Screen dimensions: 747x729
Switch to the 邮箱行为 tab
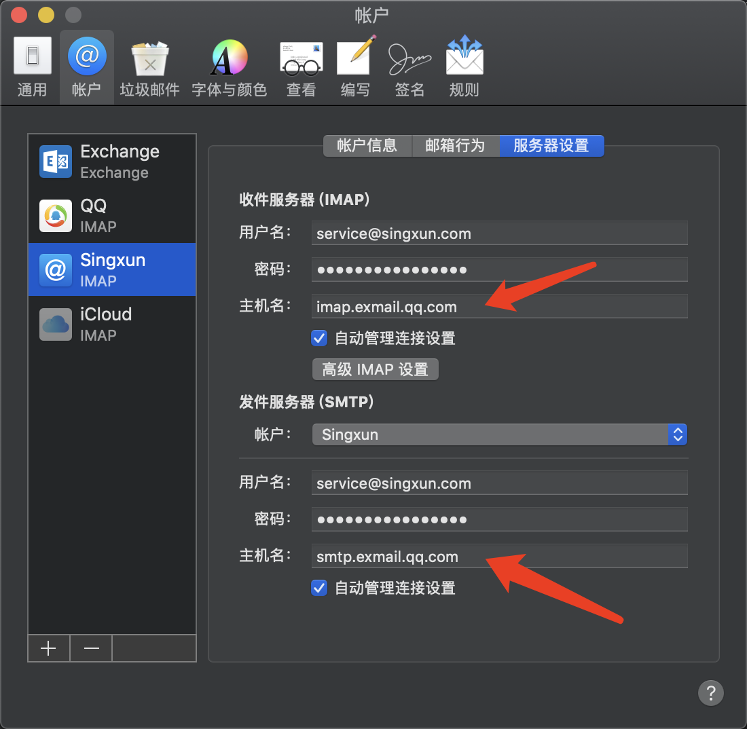[455, 146]
